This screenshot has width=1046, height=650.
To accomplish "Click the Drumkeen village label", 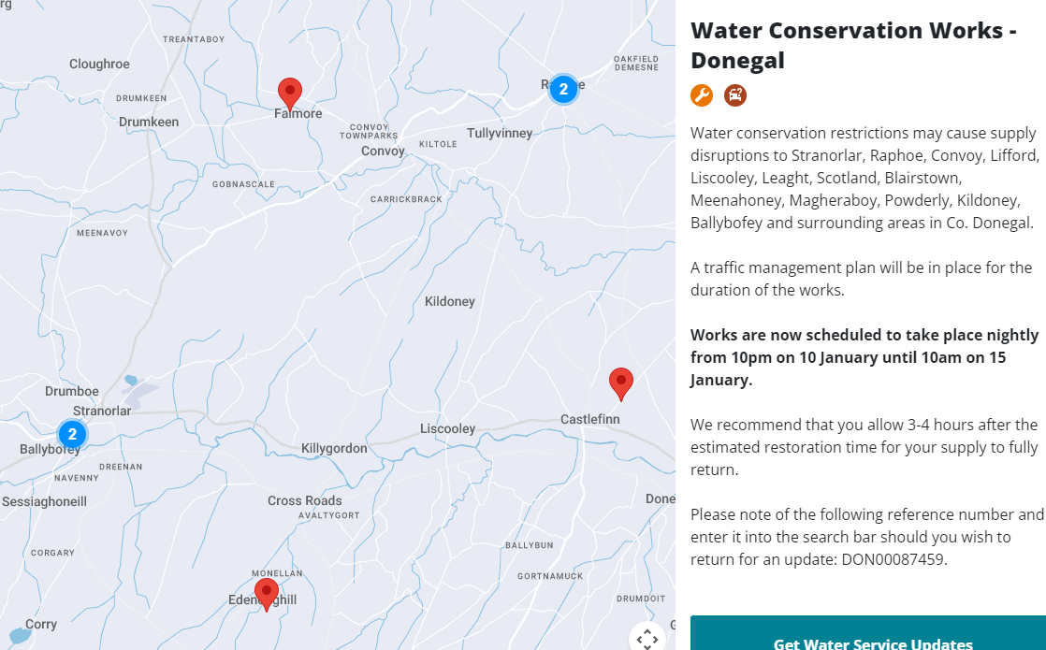I will [x=149, y=122].
